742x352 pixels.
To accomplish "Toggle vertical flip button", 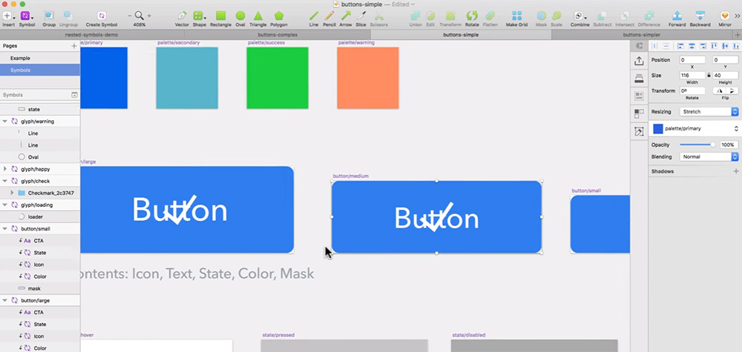I will tap(732, 90).
